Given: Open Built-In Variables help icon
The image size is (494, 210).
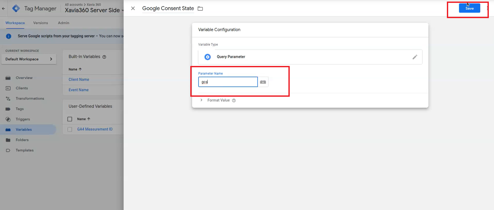Looking at the screenshot, I should [x=104, y=57].
